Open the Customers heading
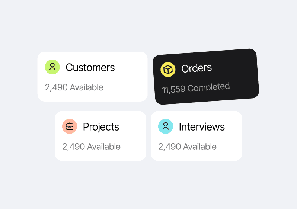The width and height of the screenshot is (297, 209). 90,67
